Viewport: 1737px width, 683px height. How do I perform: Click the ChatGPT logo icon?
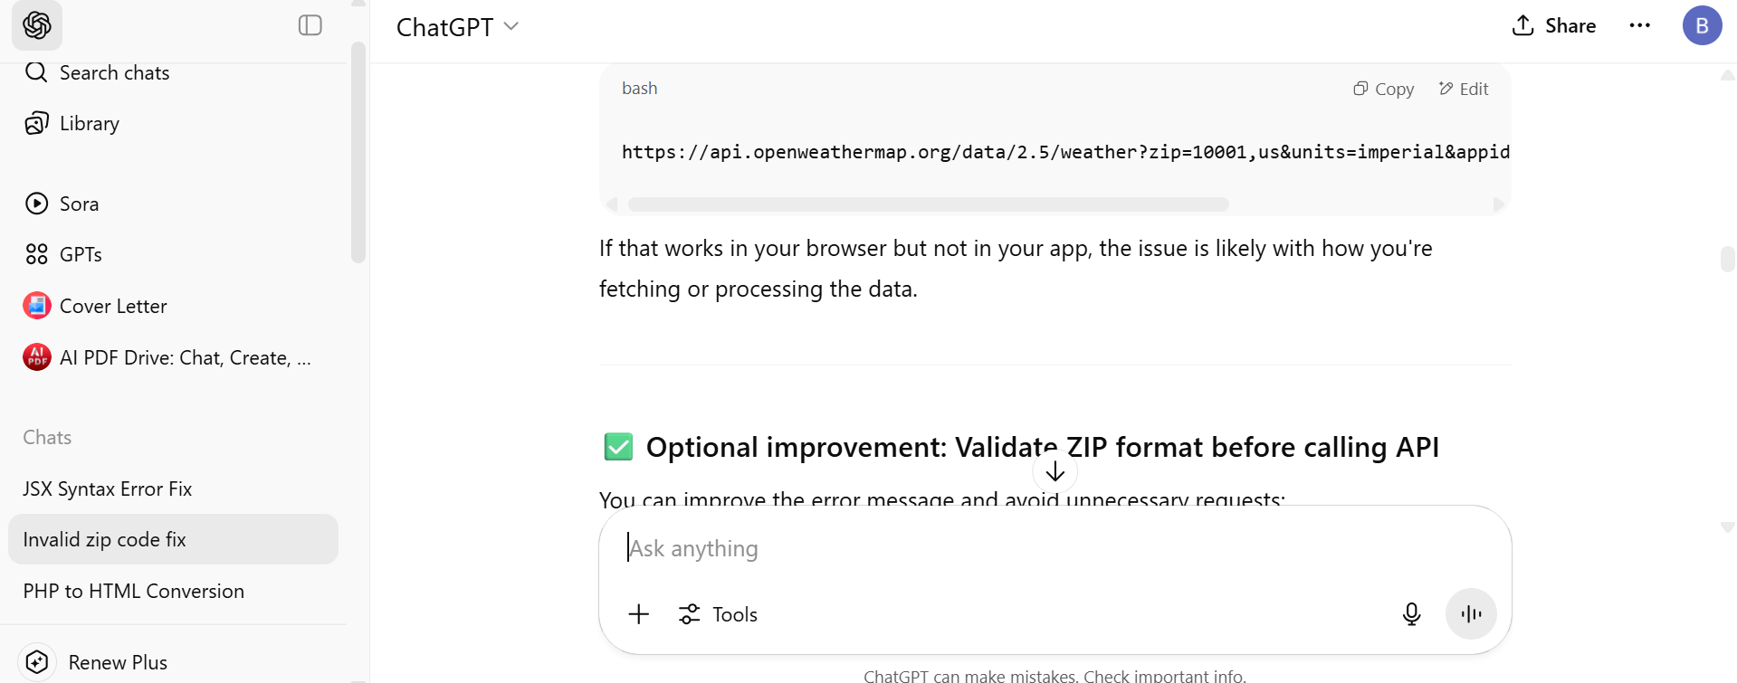pyautogui.click(x=37, y=25)
